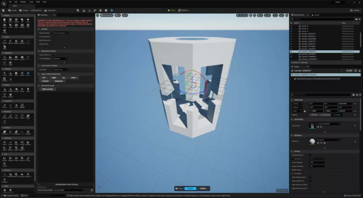Screen dimensions: 363x198
Task: Select Movable mobility option
Action: click(x=337, y=115)
